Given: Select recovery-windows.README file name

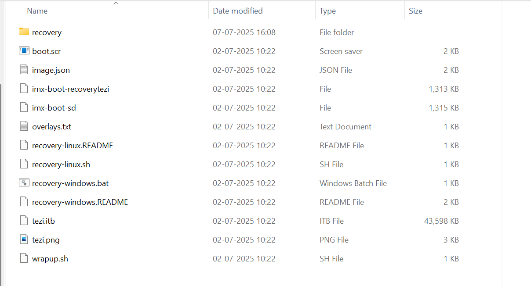Looking at the screenshot, I should click(x=80, y=202).
